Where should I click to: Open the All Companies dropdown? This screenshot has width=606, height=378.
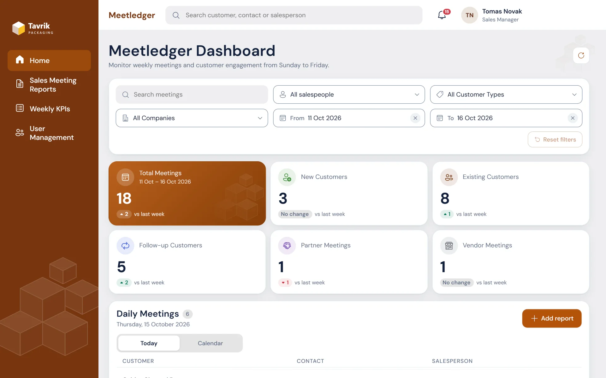[x=192, y=118]
